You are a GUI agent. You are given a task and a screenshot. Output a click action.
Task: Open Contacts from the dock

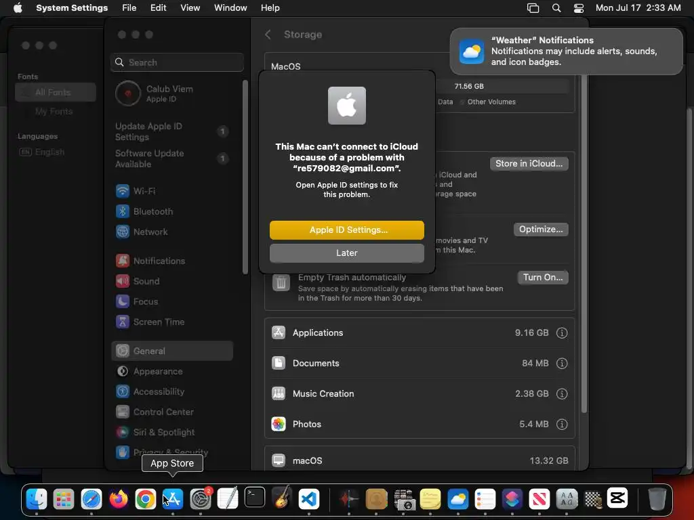[x=376, y=499]
